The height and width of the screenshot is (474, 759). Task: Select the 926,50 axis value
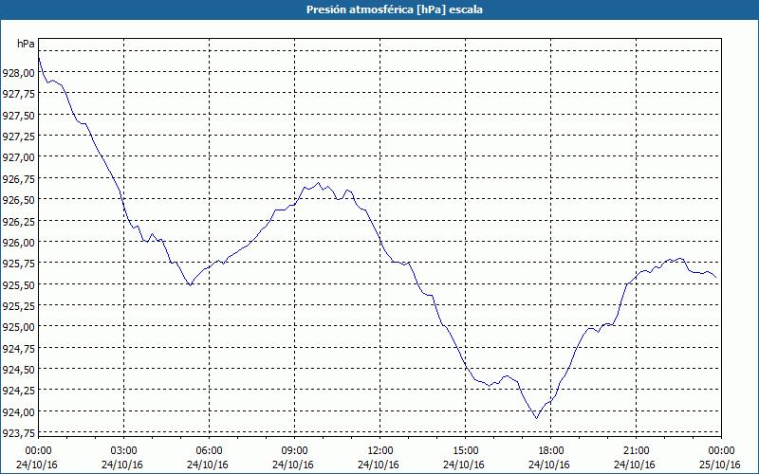tap(19, 200)
